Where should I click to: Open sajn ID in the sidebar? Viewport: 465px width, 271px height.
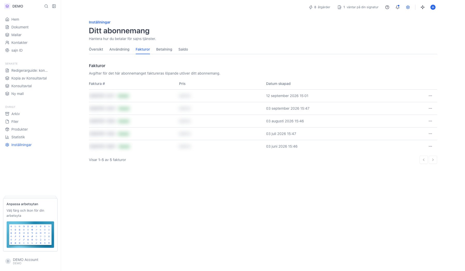click(30, 50)
